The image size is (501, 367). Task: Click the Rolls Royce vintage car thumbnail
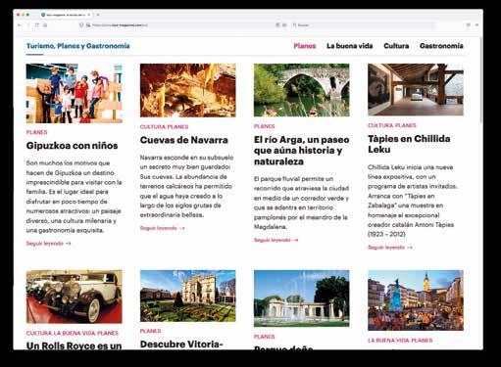tap(75, 297)
